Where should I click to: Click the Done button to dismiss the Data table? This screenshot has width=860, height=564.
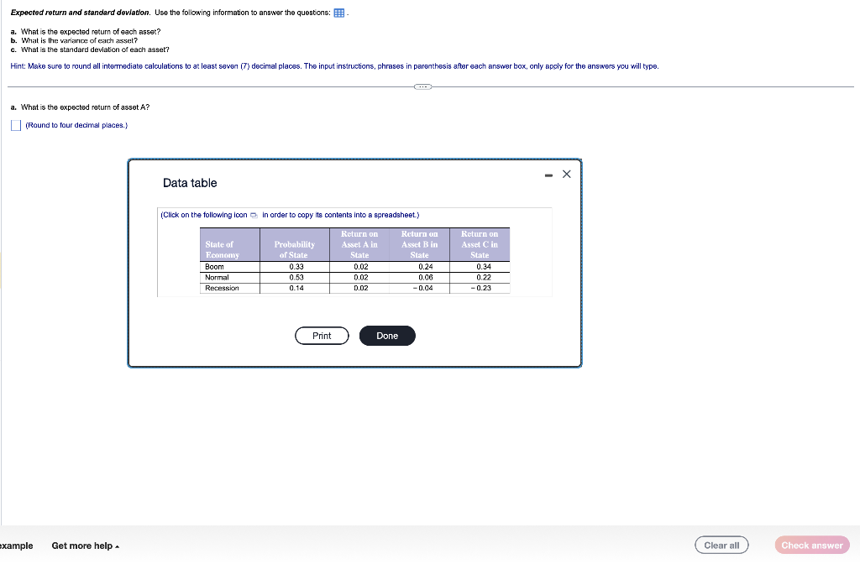pos(387,335)
